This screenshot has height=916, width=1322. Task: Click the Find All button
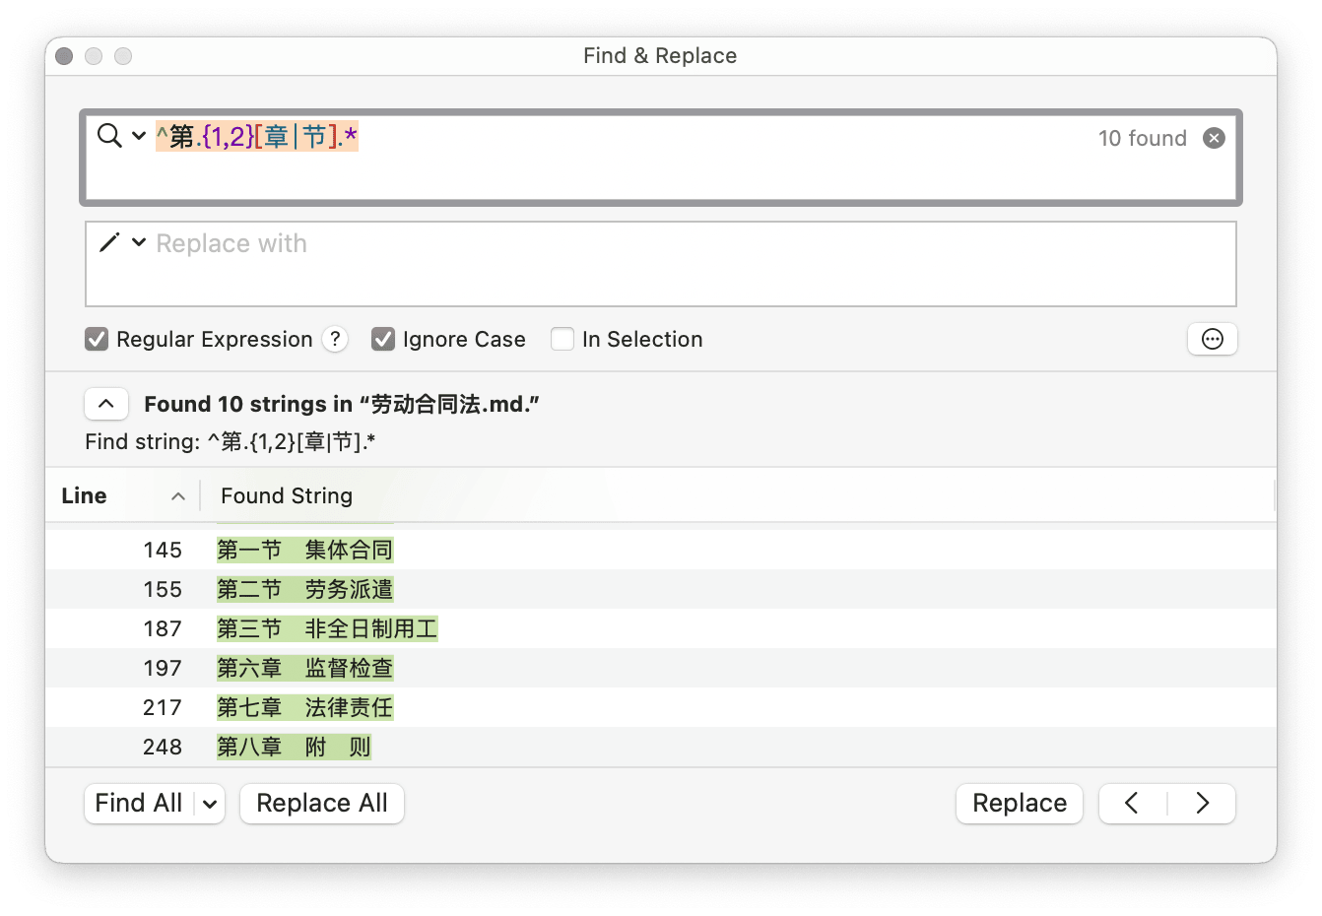(139, 804)
